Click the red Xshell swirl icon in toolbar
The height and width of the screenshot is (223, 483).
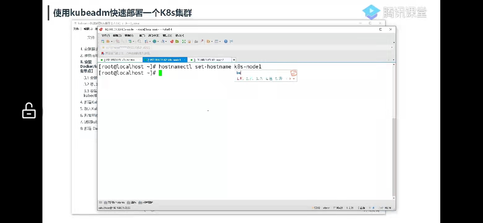point(172,42)
